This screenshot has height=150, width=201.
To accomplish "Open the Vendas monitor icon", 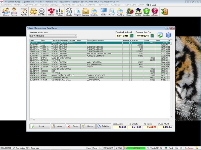I will coord(104,11).
